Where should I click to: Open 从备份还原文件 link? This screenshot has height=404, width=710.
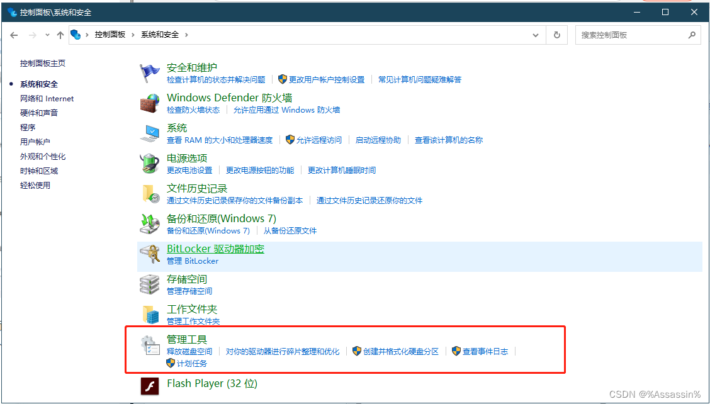pyautogui.click(x=290, y=231)
